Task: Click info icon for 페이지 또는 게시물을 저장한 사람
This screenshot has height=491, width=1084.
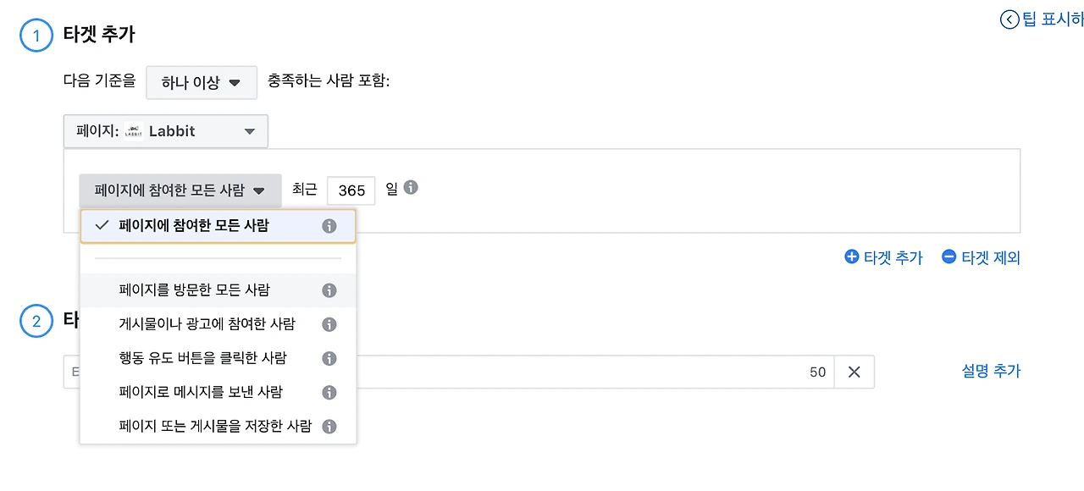Action: point(329,427)
